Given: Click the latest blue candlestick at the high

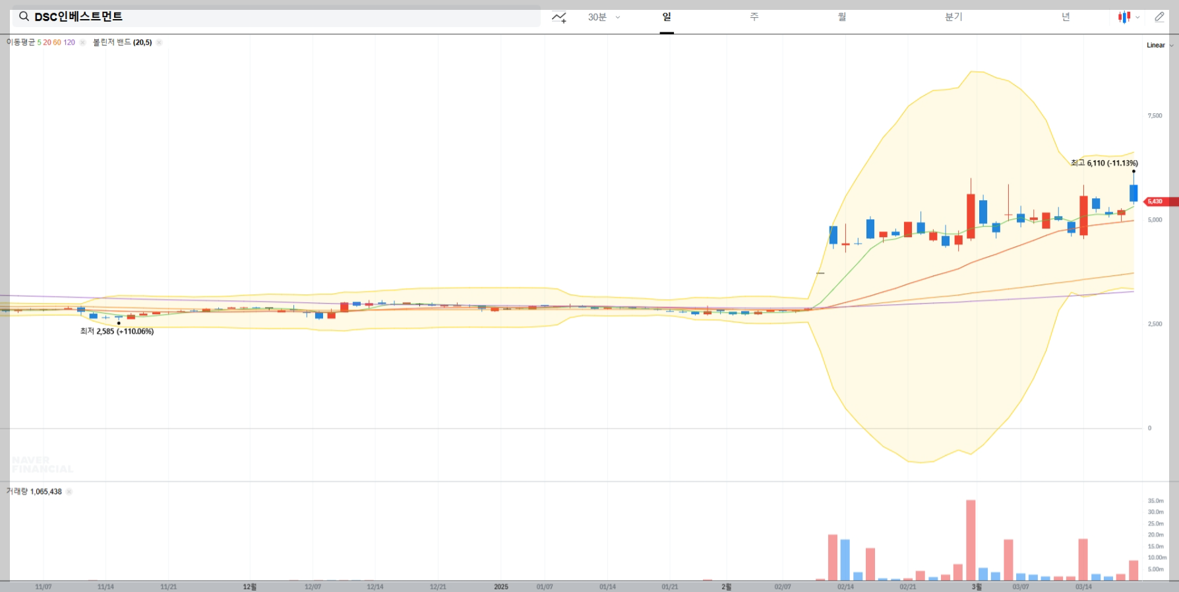Looking at the screenshot, I should (1134, 193).
